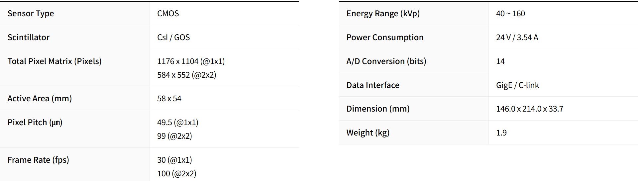Click the Power Consumption label
The width and height of the screenshot is (640, 181).
(385, 38)
